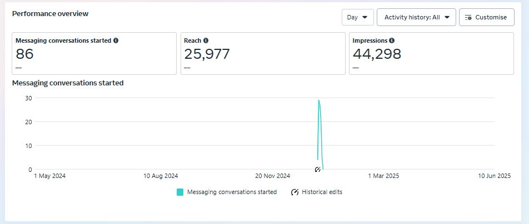Click the Customise sliders icon
This screenshot has width=529, height=224.
(468, 17)
